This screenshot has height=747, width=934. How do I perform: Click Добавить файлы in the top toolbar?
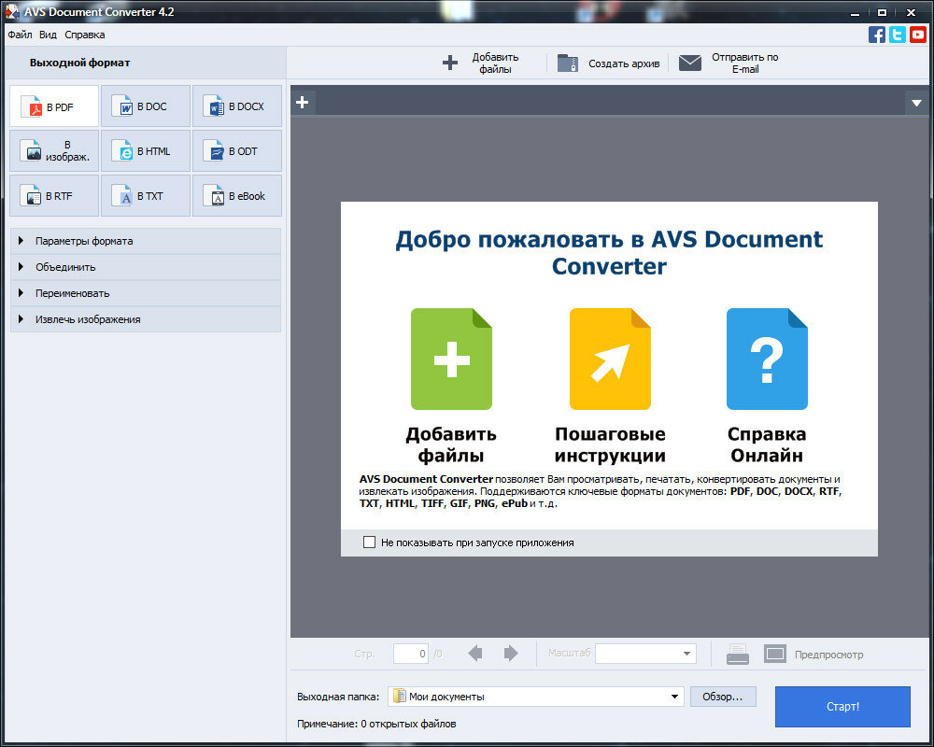pos(481,63)
